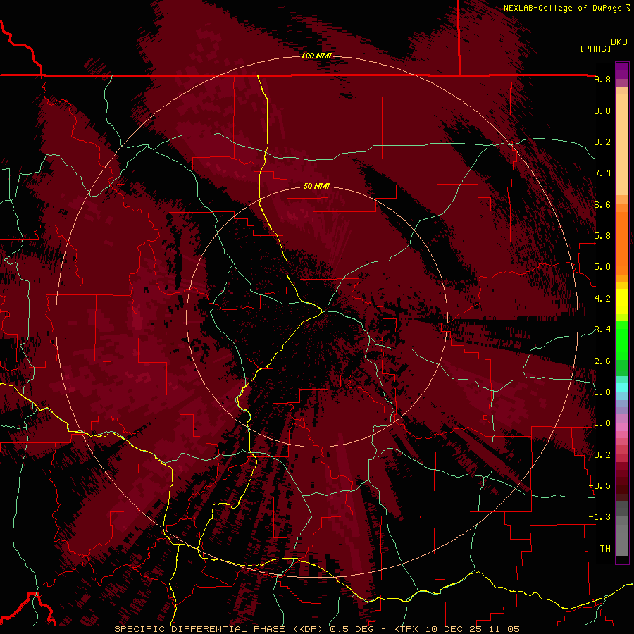Select the 3.4 scale value
Viewport: 634px width, 634px height.
click(602, 330)
